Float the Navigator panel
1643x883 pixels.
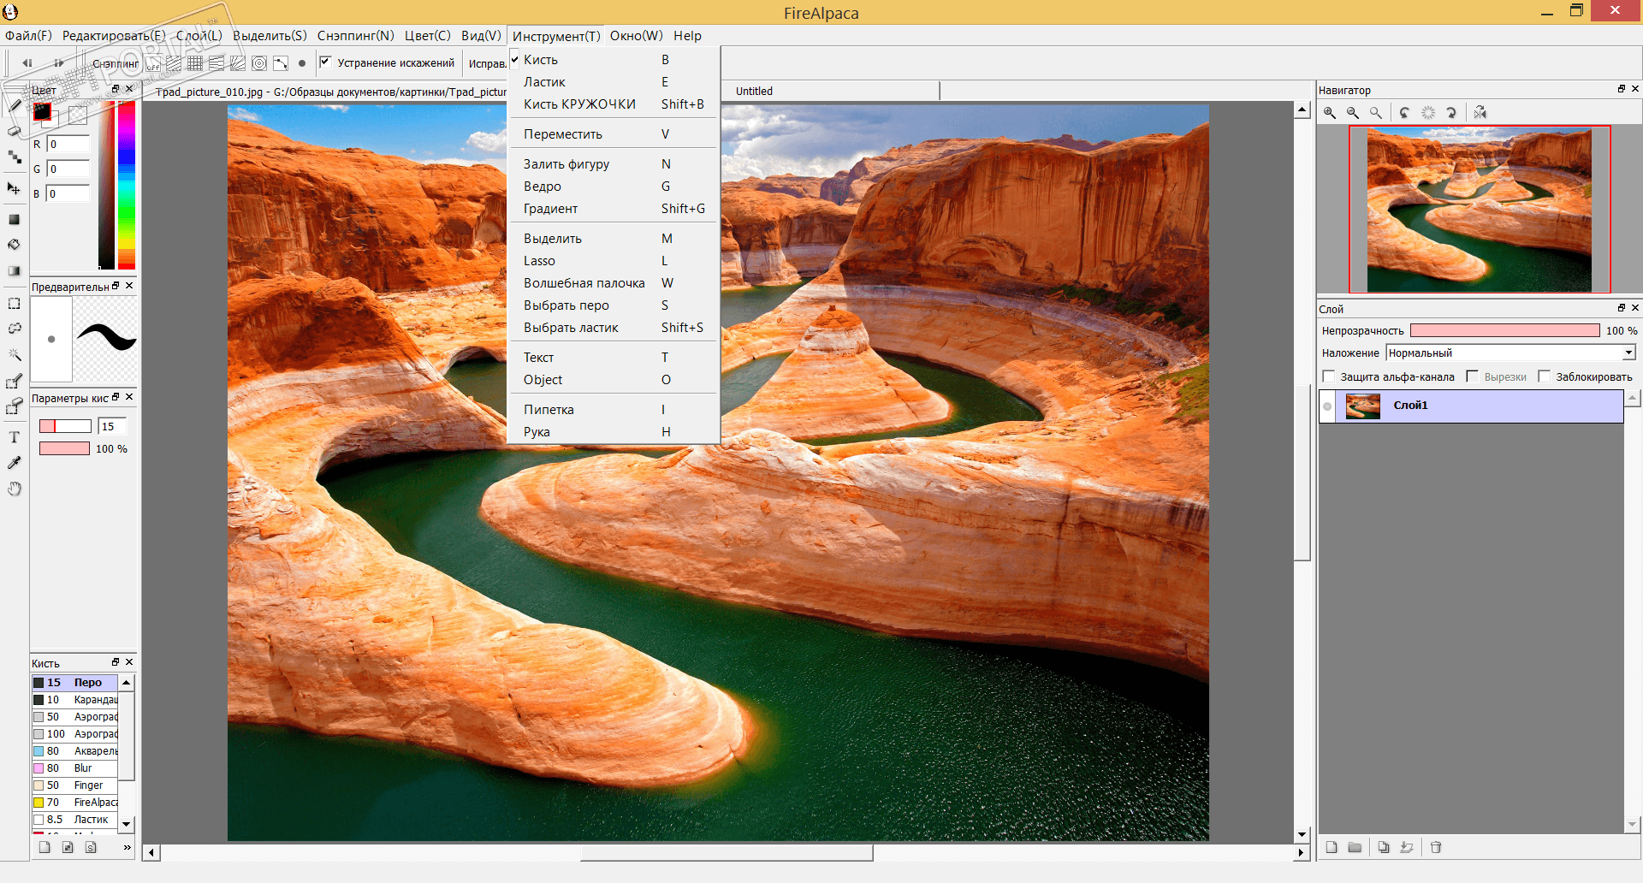[1621, 89]
